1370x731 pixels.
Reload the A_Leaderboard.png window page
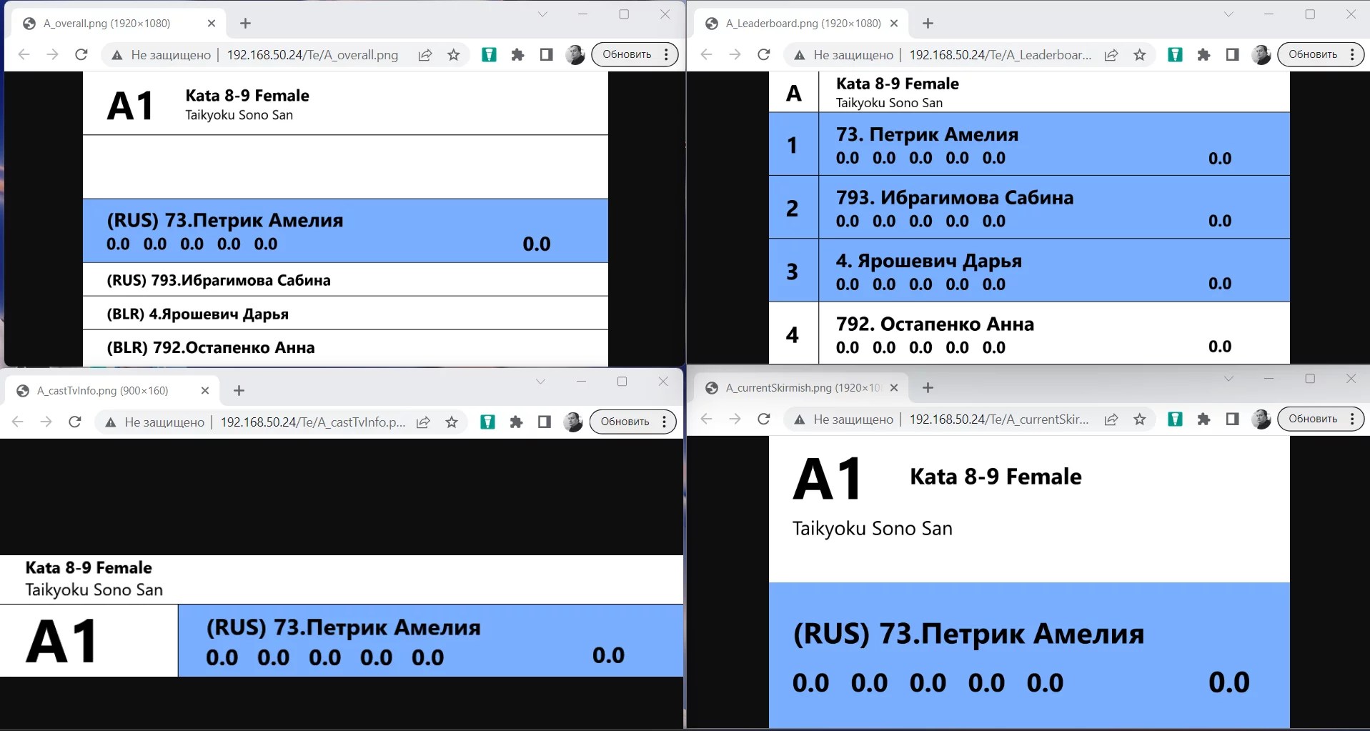(x=764, y=54)
